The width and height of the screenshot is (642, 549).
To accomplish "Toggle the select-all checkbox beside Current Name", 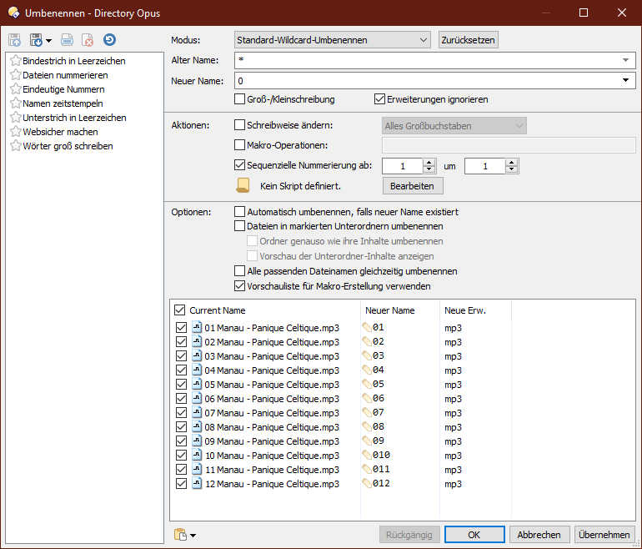I will (180, 310).
